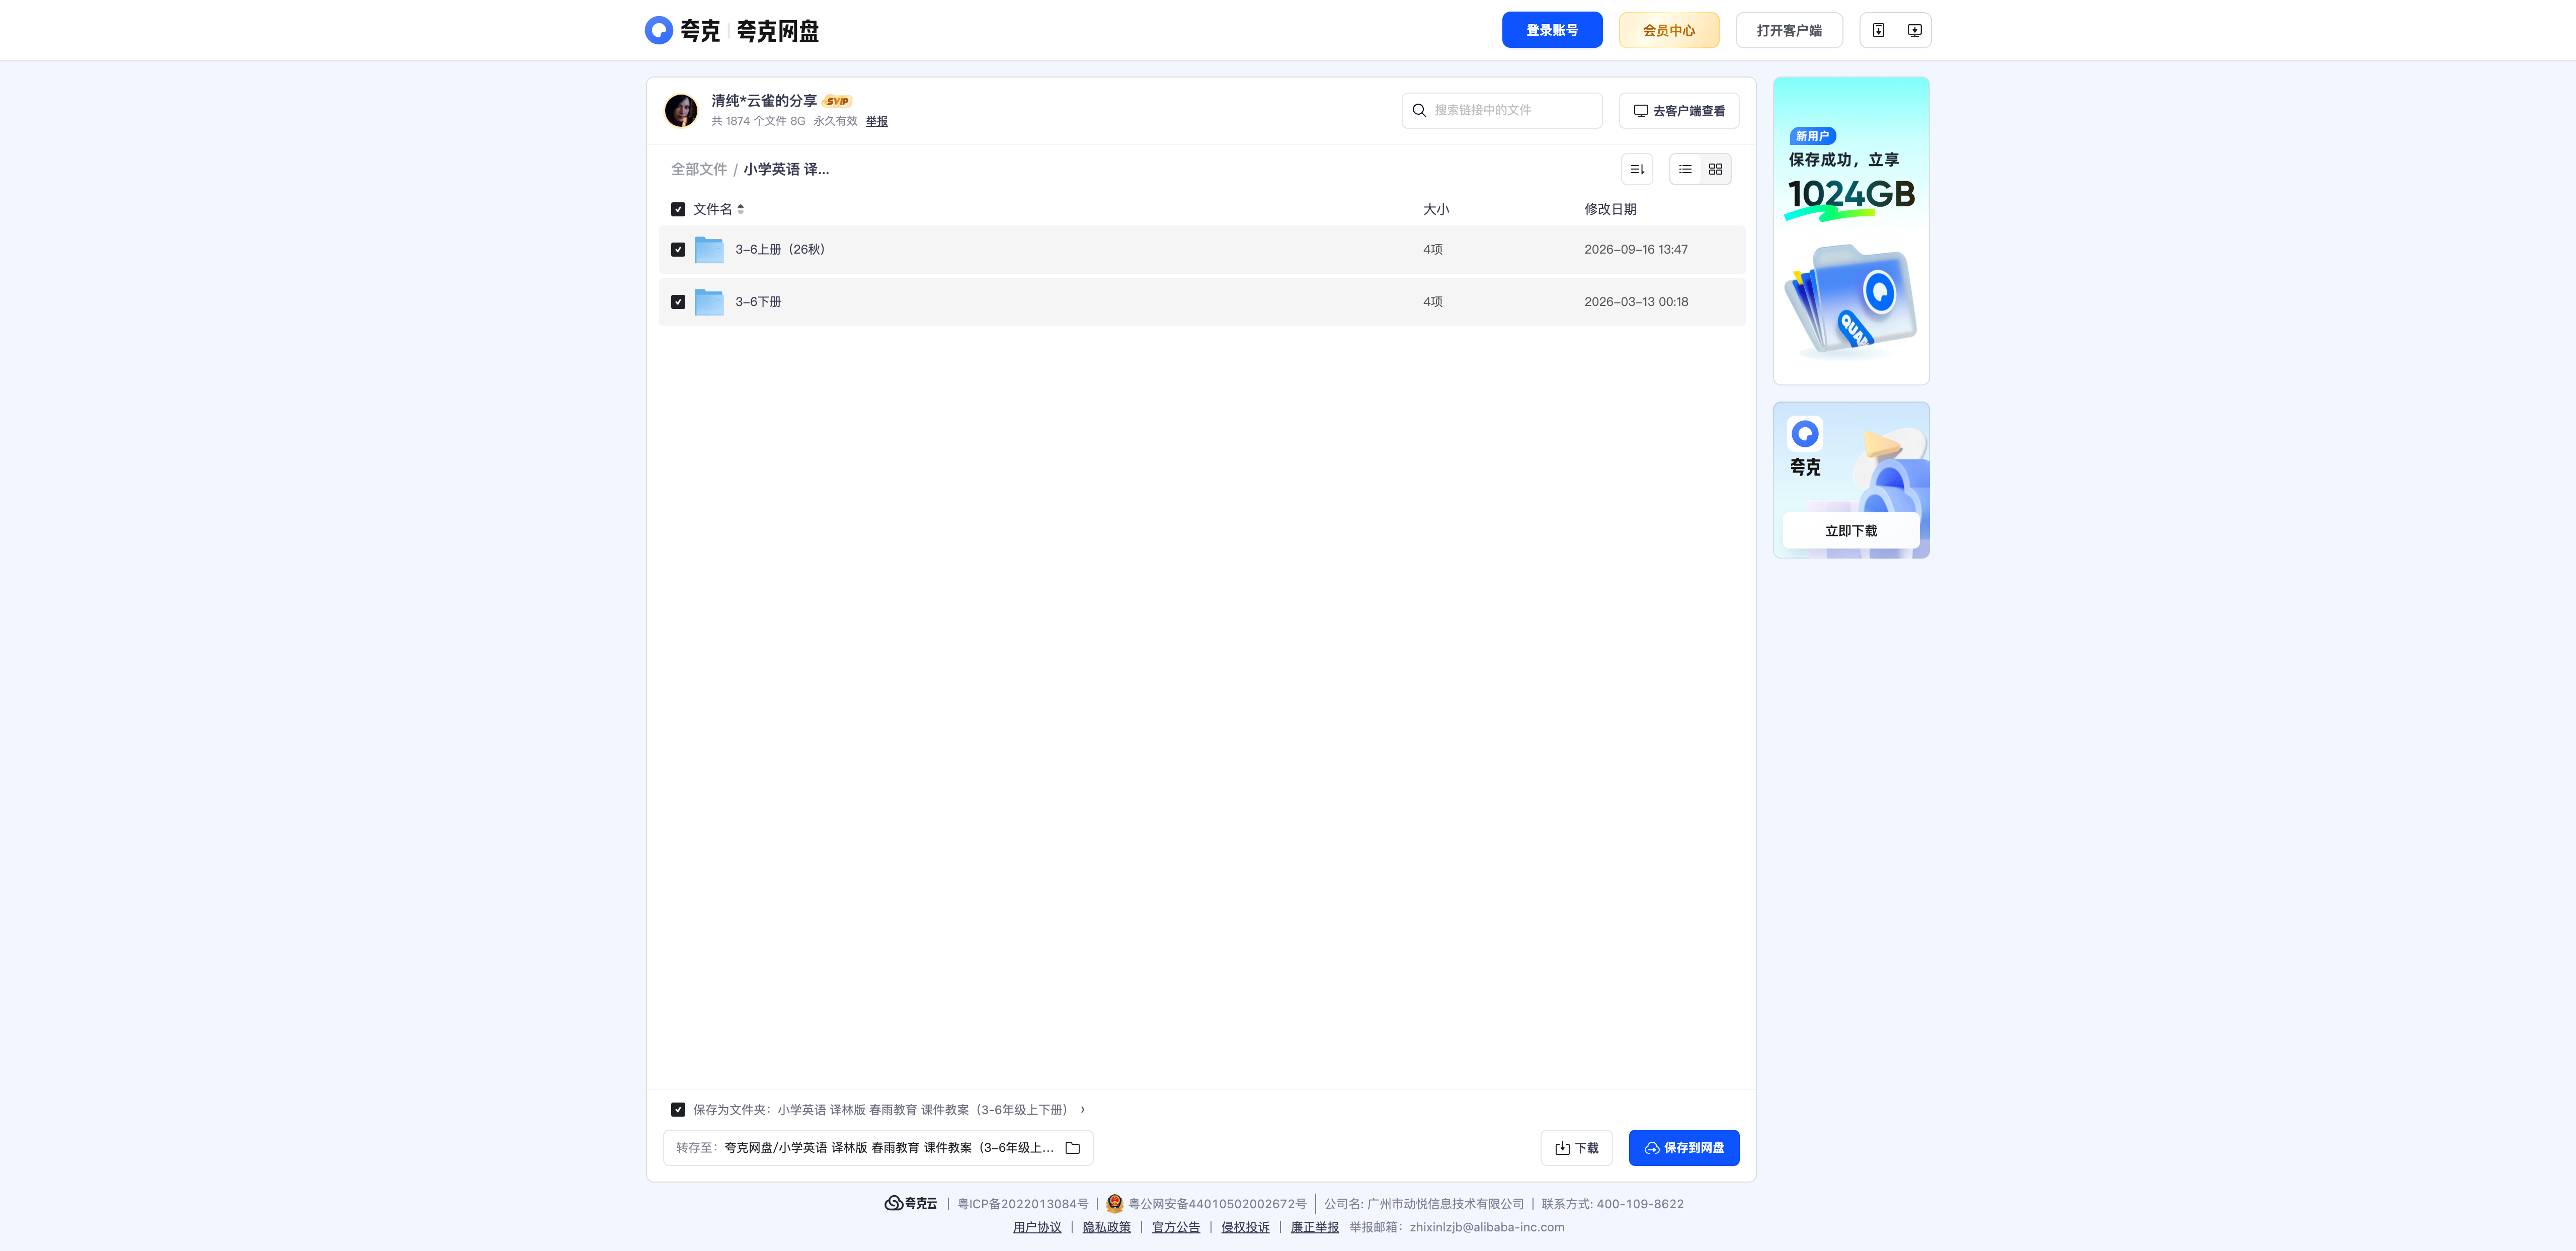Switch to grid view
Viewport: 2576px width, 1251px height.
point(1715,169)
